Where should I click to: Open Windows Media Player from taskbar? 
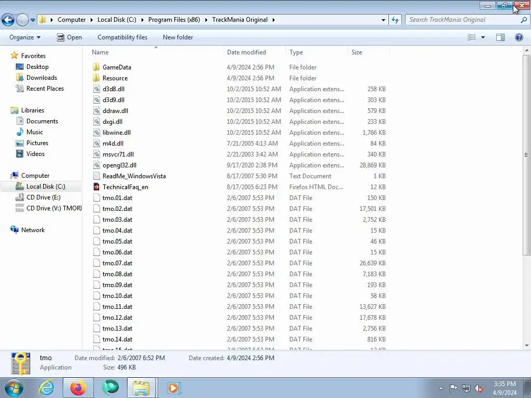tap(174, 388)
